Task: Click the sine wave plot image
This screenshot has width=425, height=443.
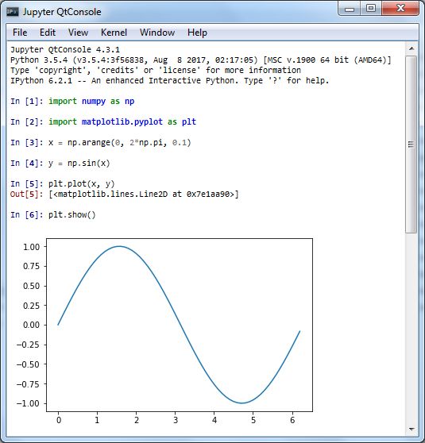Action: tap(165, 330)
